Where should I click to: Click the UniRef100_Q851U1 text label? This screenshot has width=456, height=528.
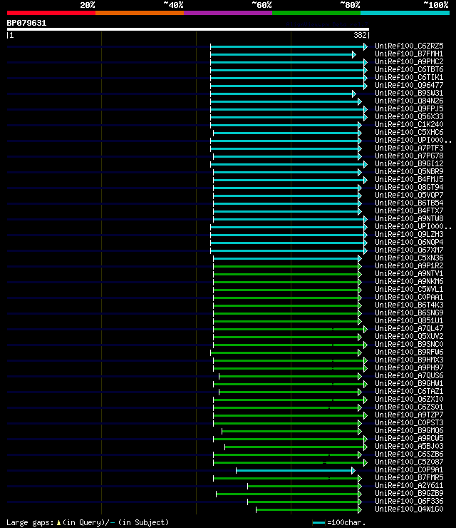point(409,320)
